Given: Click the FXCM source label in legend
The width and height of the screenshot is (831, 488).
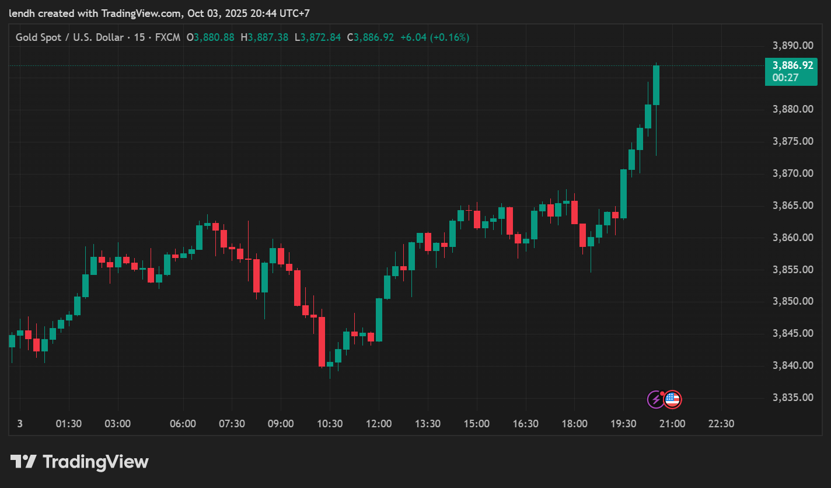Looking at the screenshot, I should point(167,37).
